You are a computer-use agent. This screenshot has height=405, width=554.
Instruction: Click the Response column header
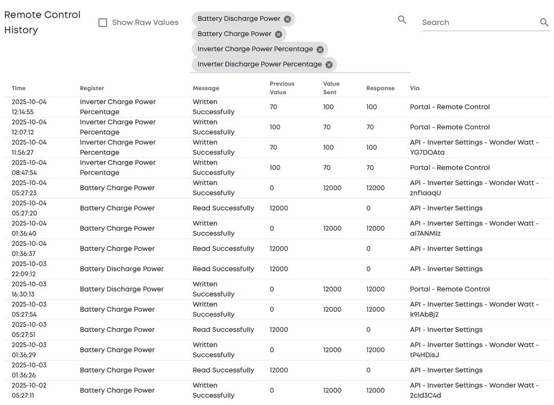380,88
